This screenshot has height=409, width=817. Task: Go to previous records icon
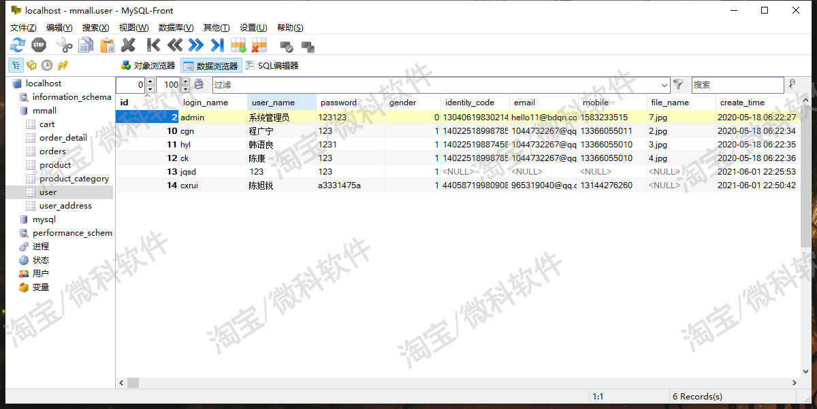[x=175, y=46]
